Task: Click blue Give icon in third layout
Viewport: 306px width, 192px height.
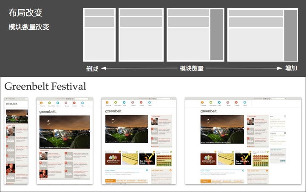Action: tap(124, 102)
